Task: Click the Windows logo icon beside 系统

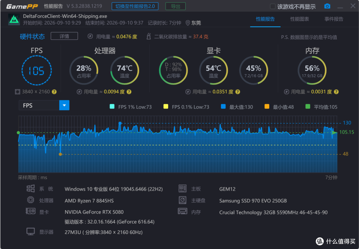Action: pos(31,189)
